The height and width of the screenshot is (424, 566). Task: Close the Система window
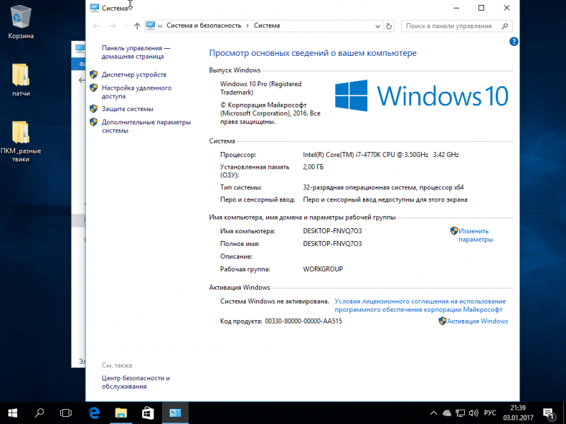[x=507, y=8]
